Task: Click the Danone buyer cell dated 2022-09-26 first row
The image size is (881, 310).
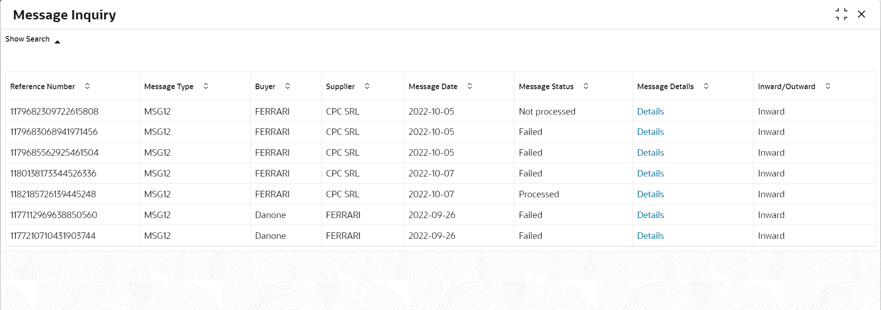Action: coord(271,215)
